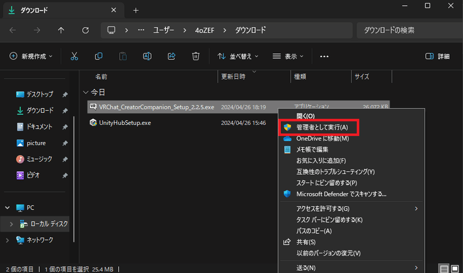The image size is (463, 273).
Task: Sort by サイズ column header
Action: [362, 77]
